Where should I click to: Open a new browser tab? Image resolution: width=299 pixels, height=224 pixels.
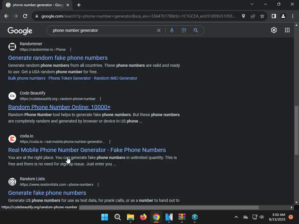pos(79,5)
